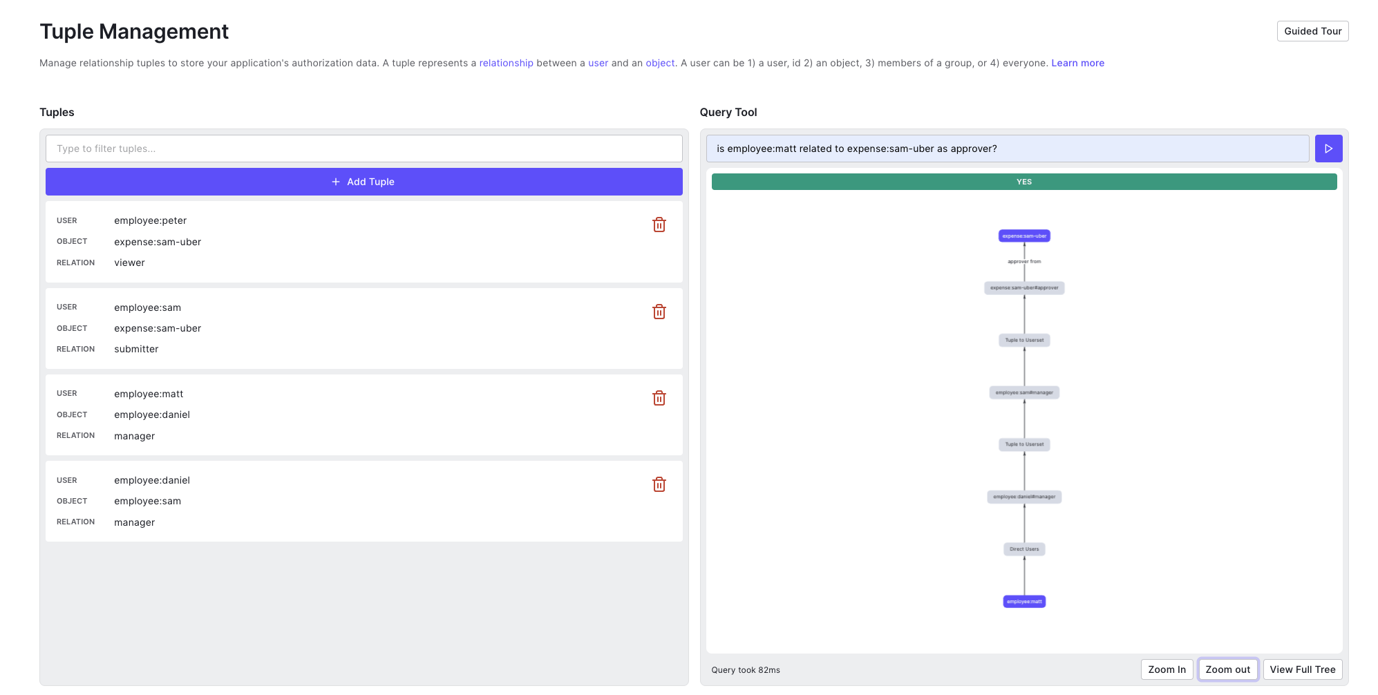Viewport: 1378px width, 695px height.
Task: Open the relationship link in the description
Action: click(506, 63)
